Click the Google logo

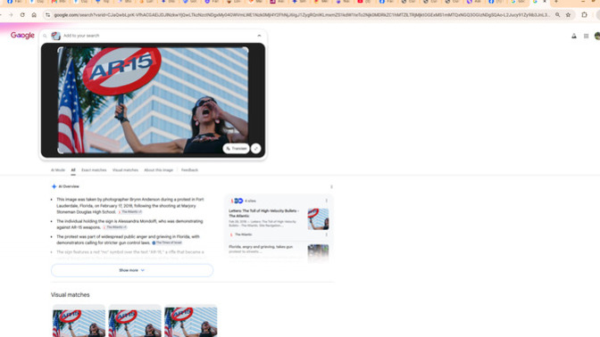point(22,35)
